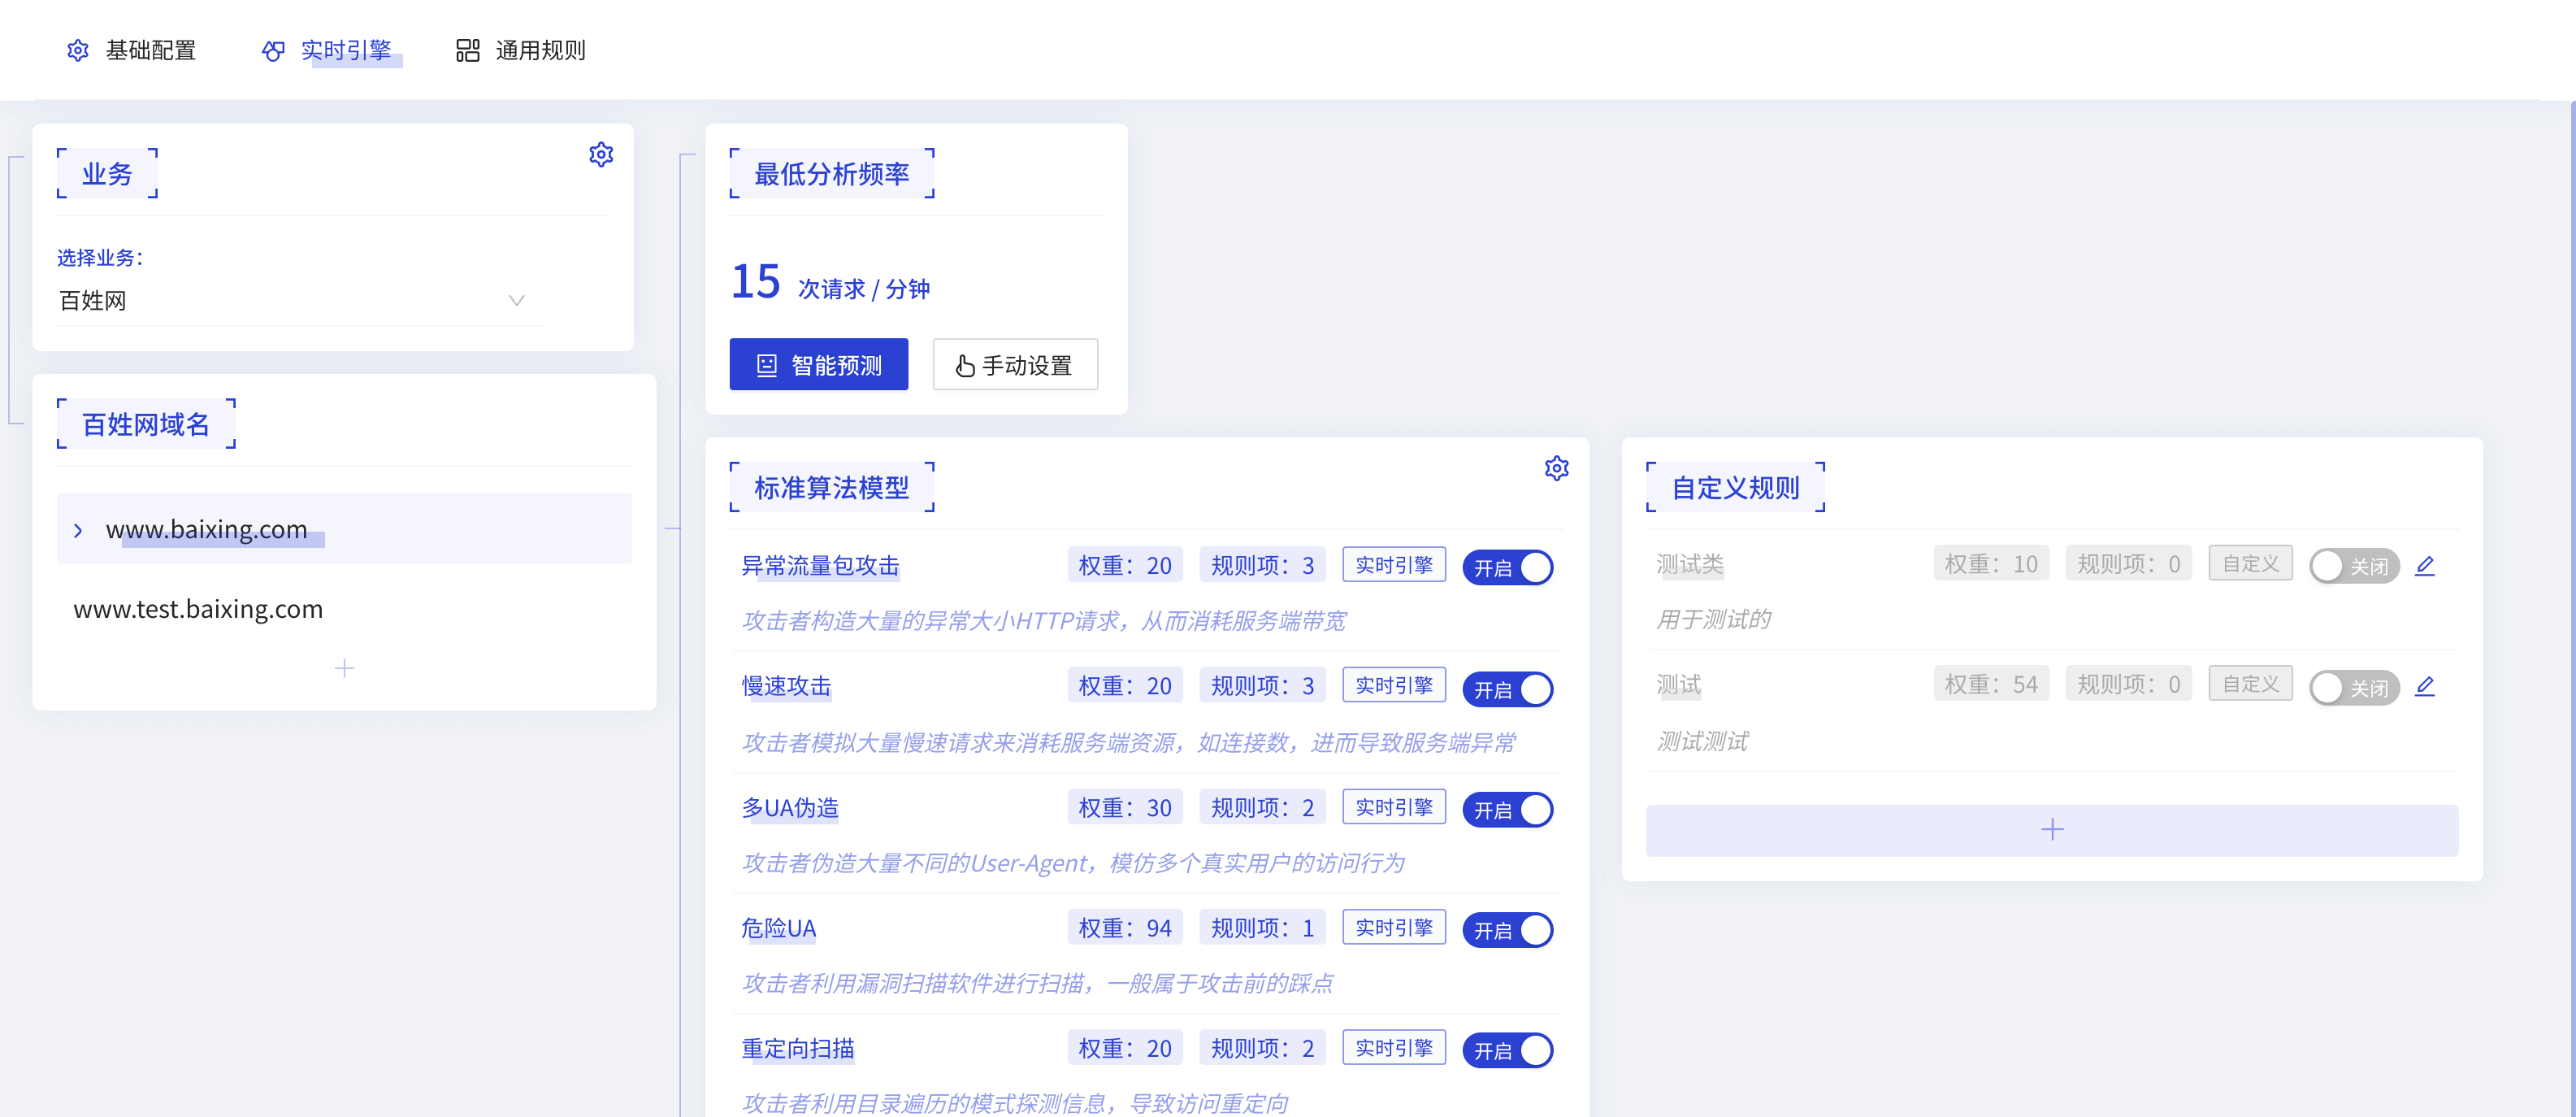Click 规则项: 3 on 慢速攻击 row
Screen dimensions: 2576x1117
pos(1262,685)
